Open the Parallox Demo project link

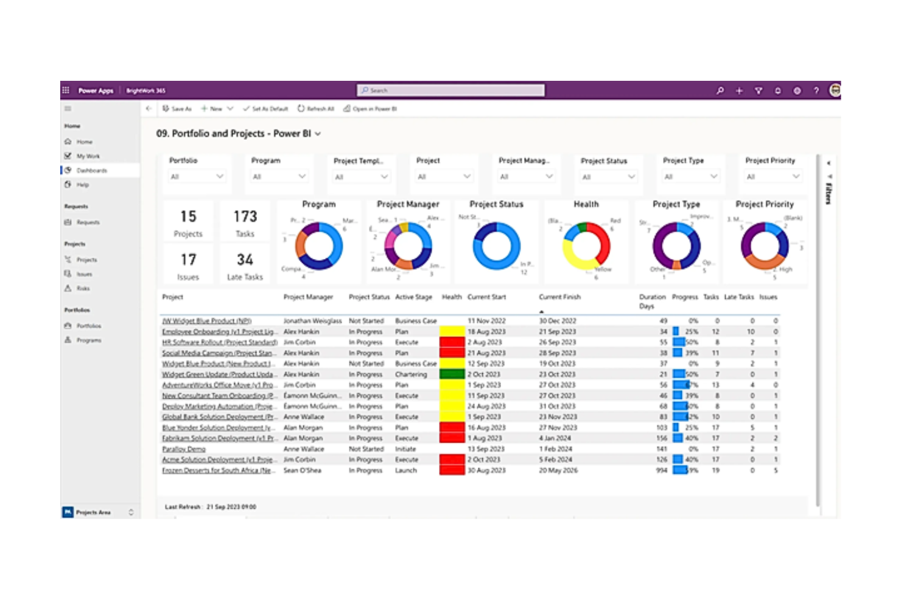click(183, 449)
